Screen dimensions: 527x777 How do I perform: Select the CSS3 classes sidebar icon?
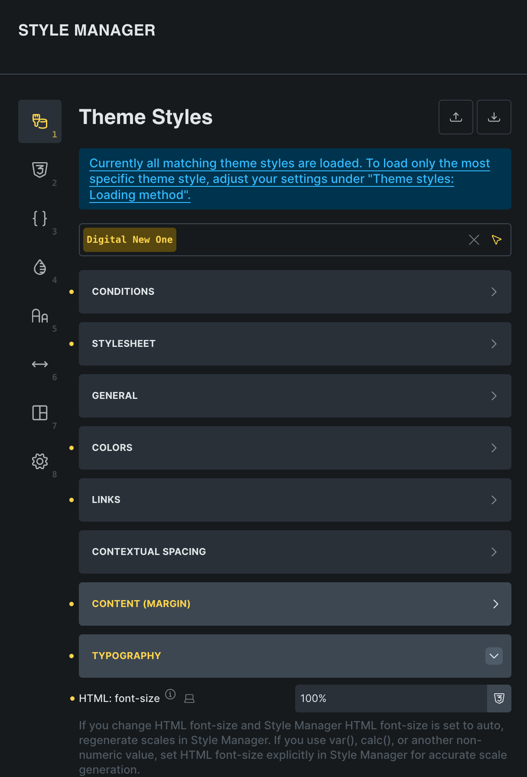click(40, 170)
